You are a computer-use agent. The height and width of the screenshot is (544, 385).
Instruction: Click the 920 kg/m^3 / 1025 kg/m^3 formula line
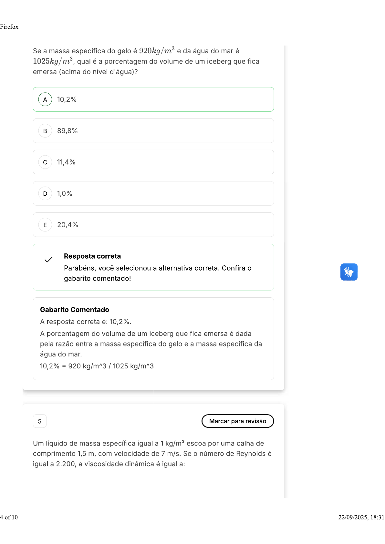[97, 366]
